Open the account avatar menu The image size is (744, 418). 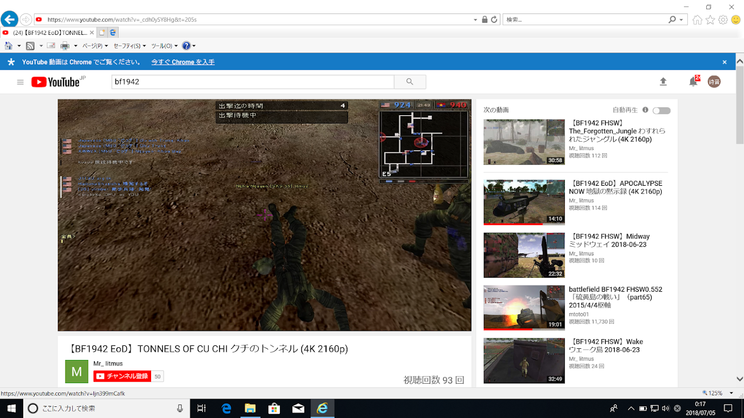click(714, 82)
